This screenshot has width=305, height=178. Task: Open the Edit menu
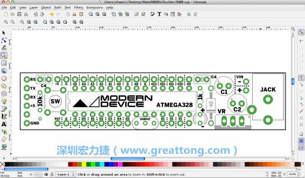[x=13, y=7]
